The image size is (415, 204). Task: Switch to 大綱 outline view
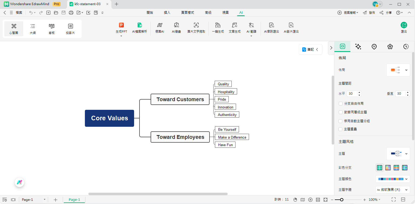click(x=33, y=29)
